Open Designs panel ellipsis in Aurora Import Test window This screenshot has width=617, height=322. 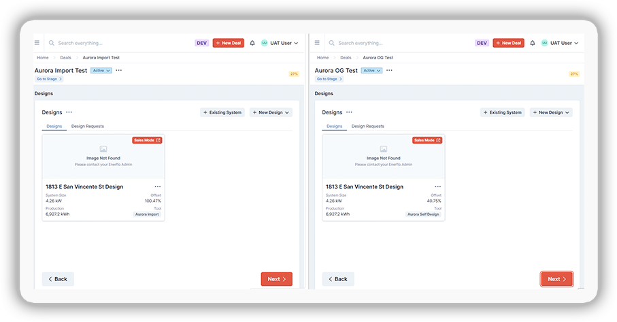point(69,112)
